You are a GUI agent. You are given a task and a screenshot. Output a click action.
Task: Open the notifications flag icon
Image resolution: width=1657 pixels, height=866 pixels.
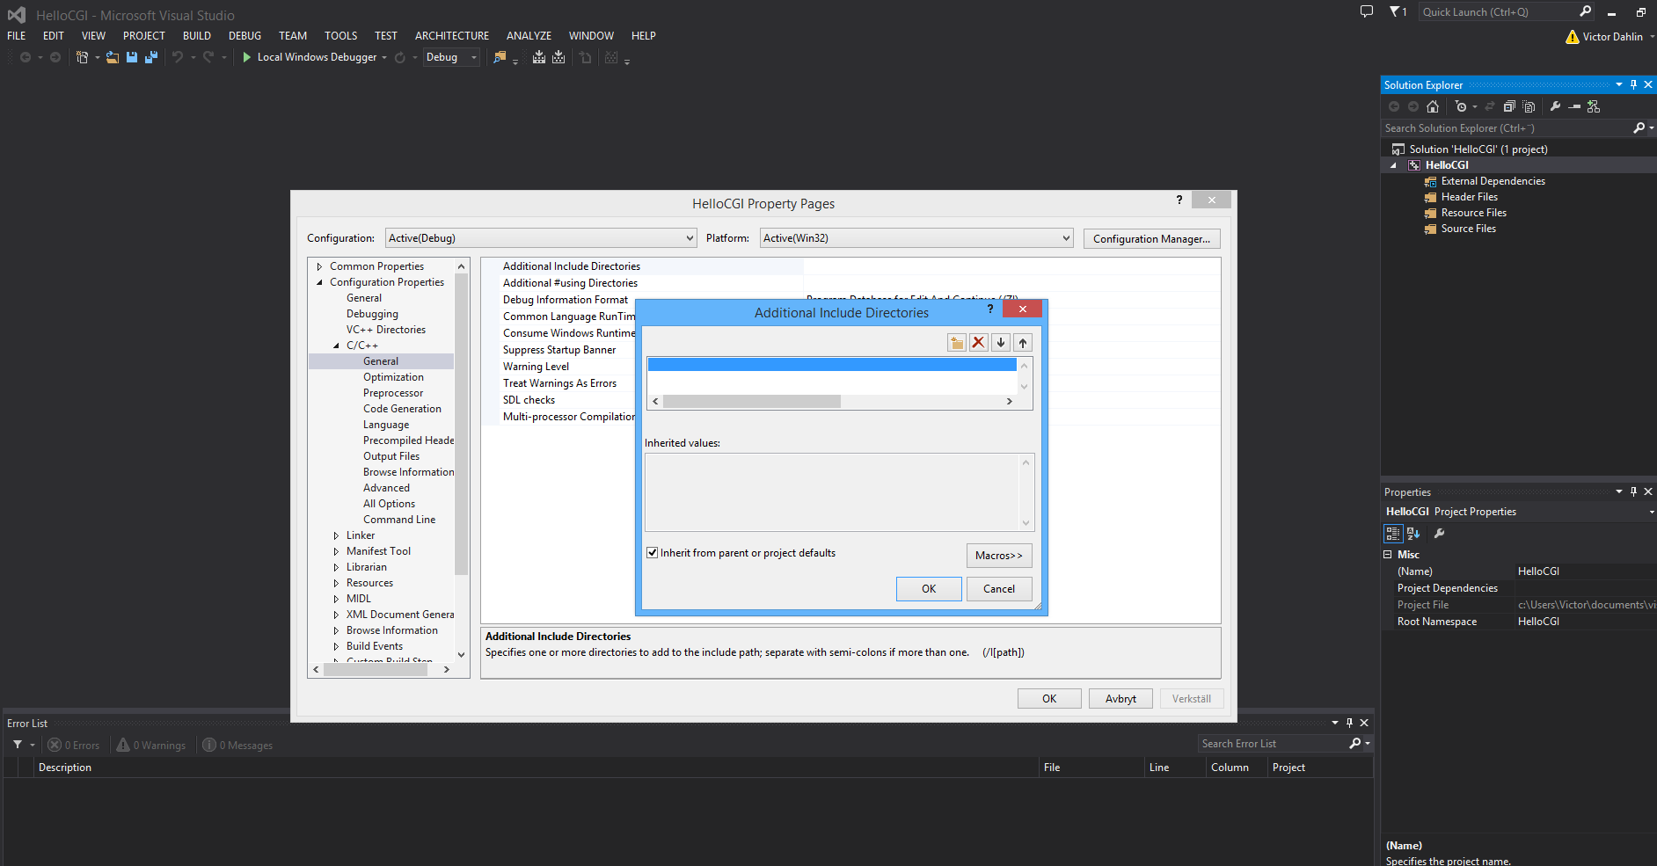click(x=1398, y=11)
